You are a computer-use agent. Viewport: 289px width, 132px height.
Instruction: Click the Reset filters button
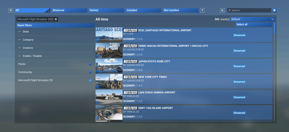[x=56, y=25]
